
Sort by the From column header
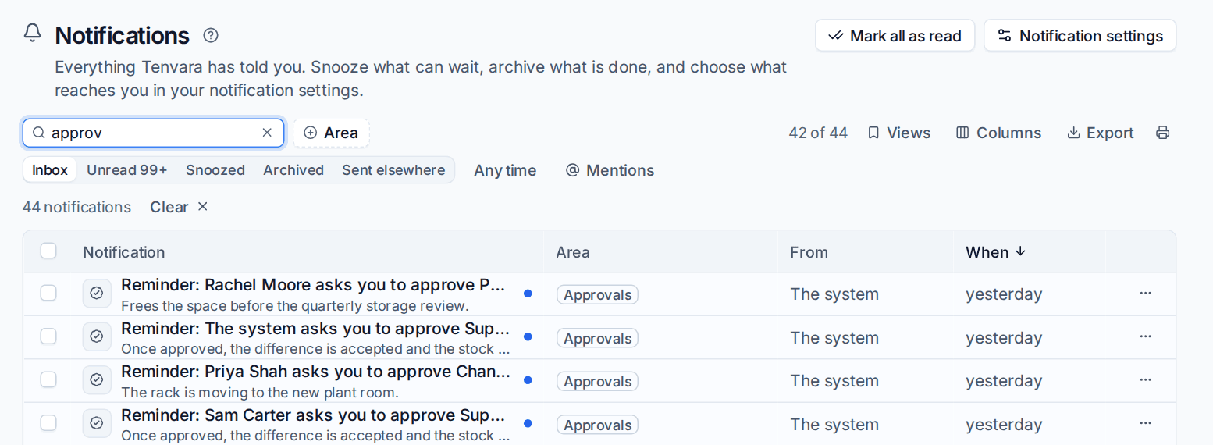(x=809, y=252)
